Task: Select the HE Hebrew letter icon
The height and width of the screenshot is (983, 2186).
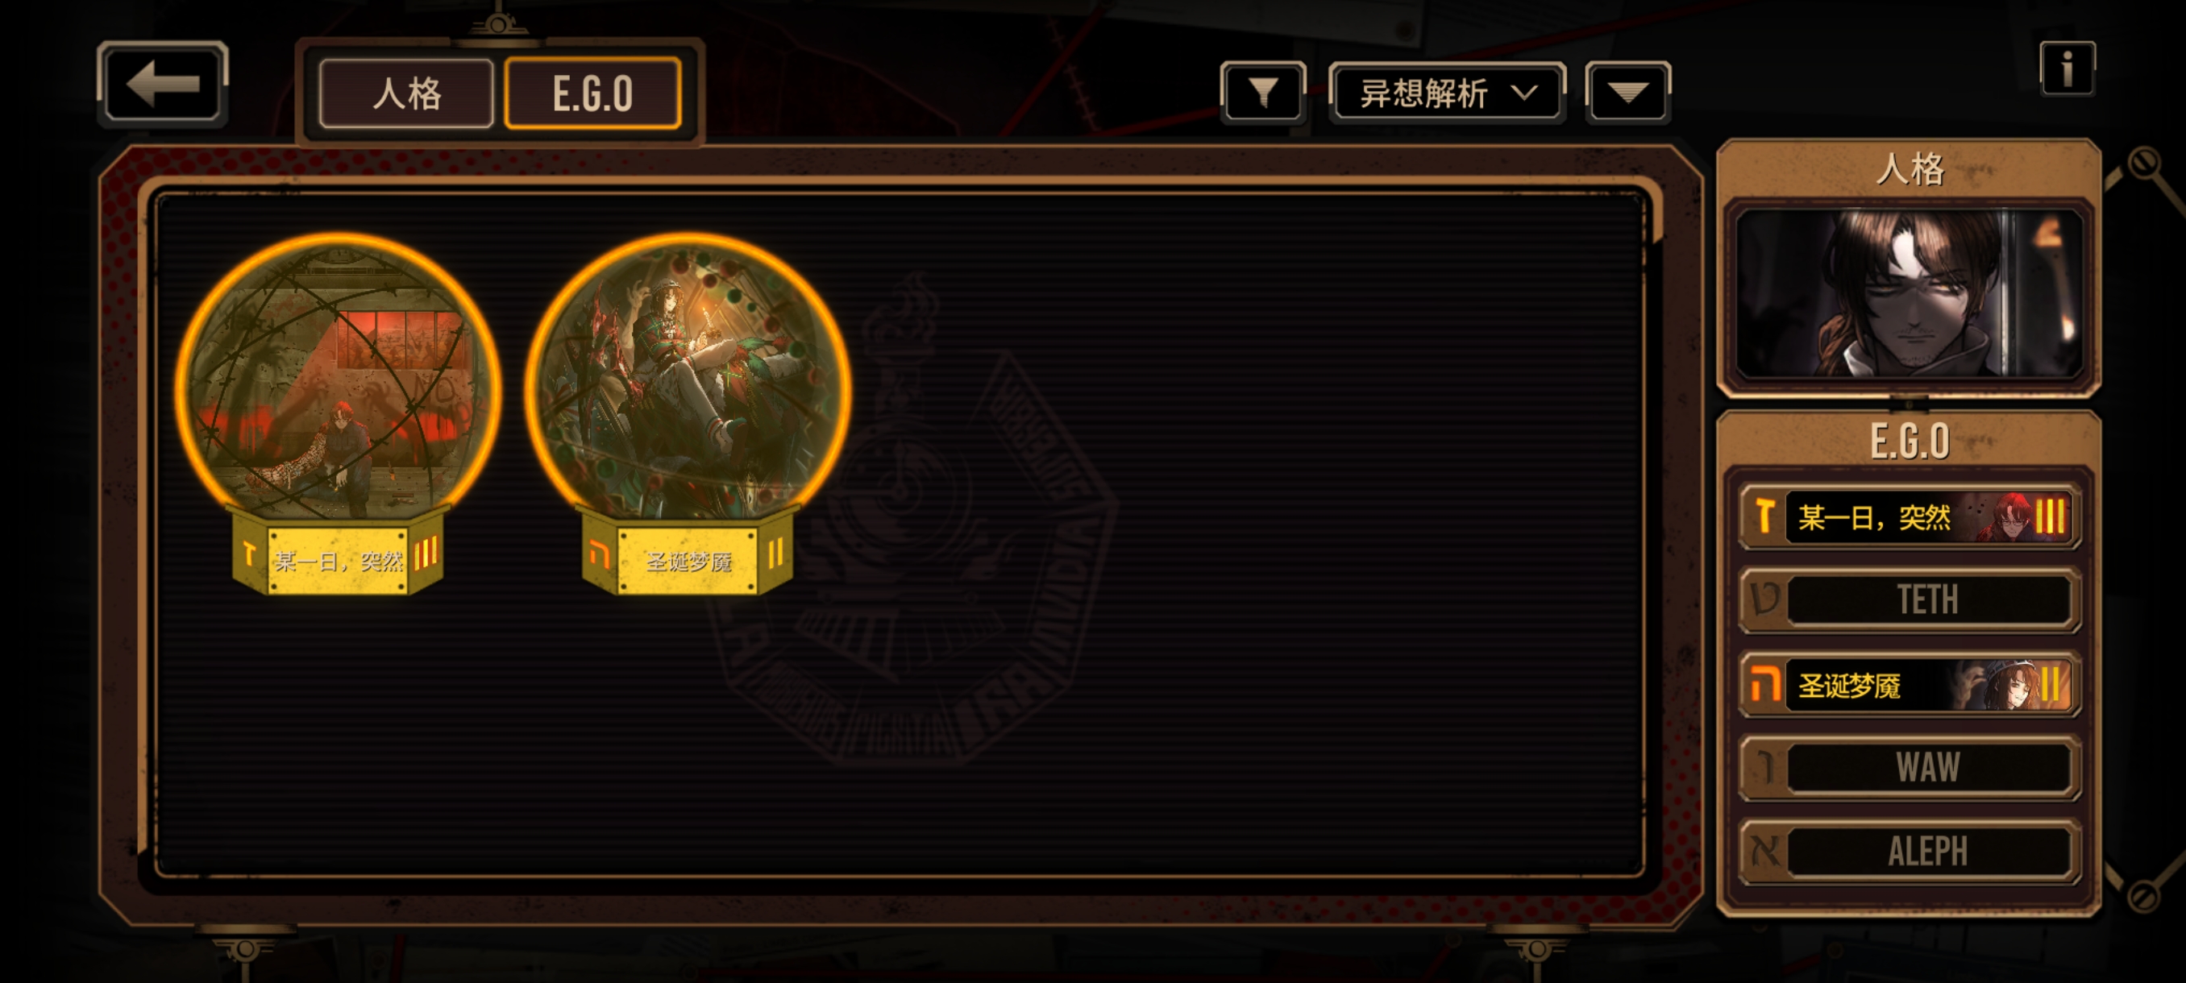Action: (1765, 683)
